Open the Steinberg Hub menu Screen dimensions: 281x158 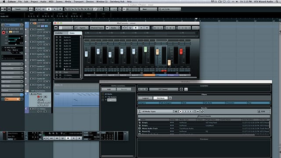117,1
